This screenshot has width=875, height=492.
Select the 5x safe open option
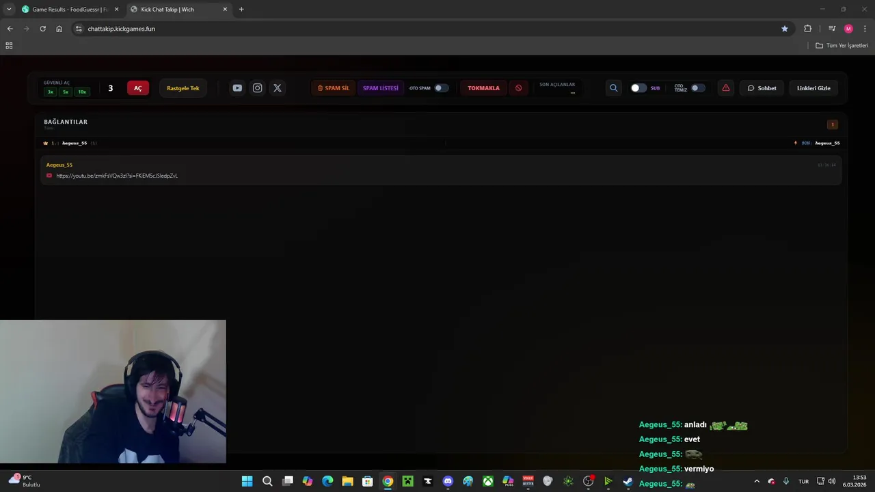coord(66,92)
